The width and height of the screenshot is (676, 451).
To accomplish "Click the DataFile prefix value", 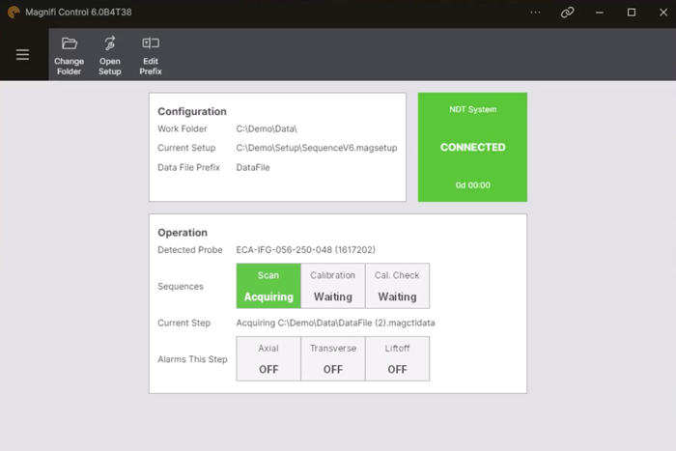I will point(253,167).
